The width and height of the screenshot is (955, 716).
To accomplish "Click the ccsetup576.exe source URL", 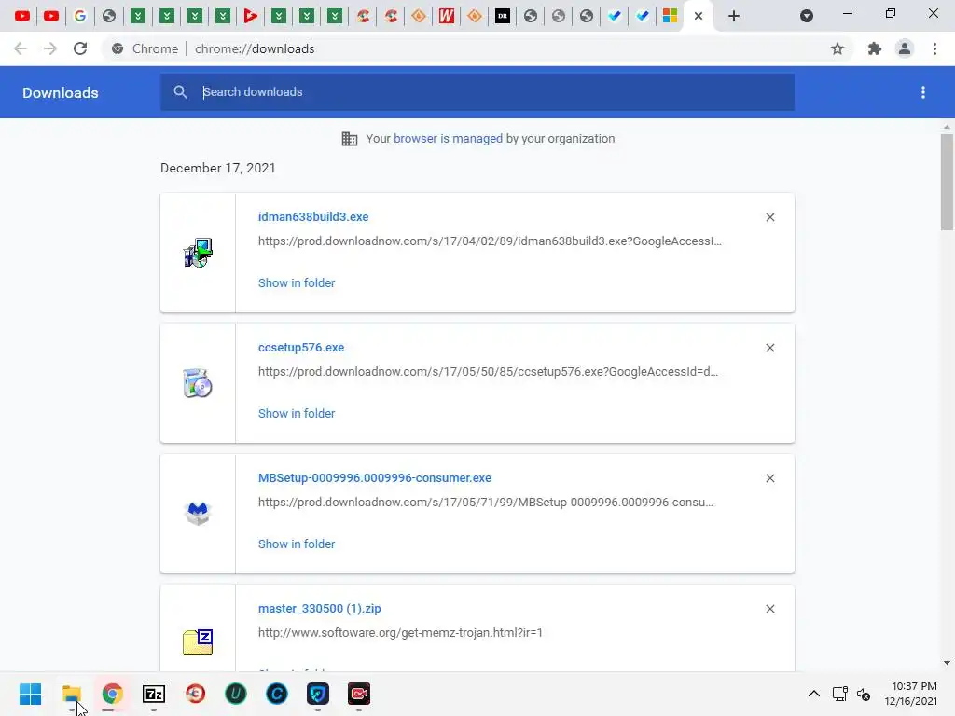I will tap(488, 371).
